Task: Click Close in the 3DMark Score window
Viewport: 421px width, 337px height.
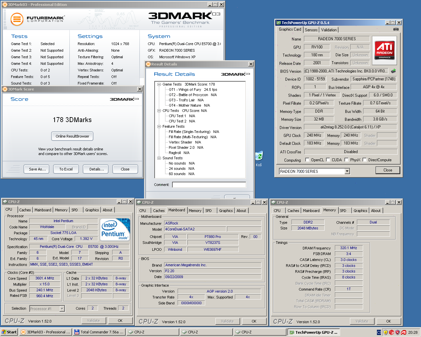Action: [x=125, y=169]
